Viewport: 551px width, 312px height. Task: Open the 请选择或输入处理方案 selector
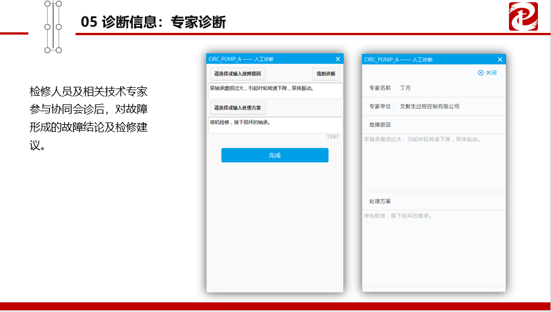tap(237, 108)
